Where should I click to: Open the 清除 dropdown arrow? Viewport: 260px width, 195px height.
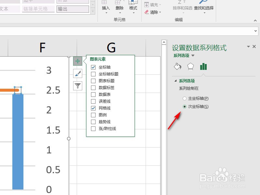(x=159, y=12)
